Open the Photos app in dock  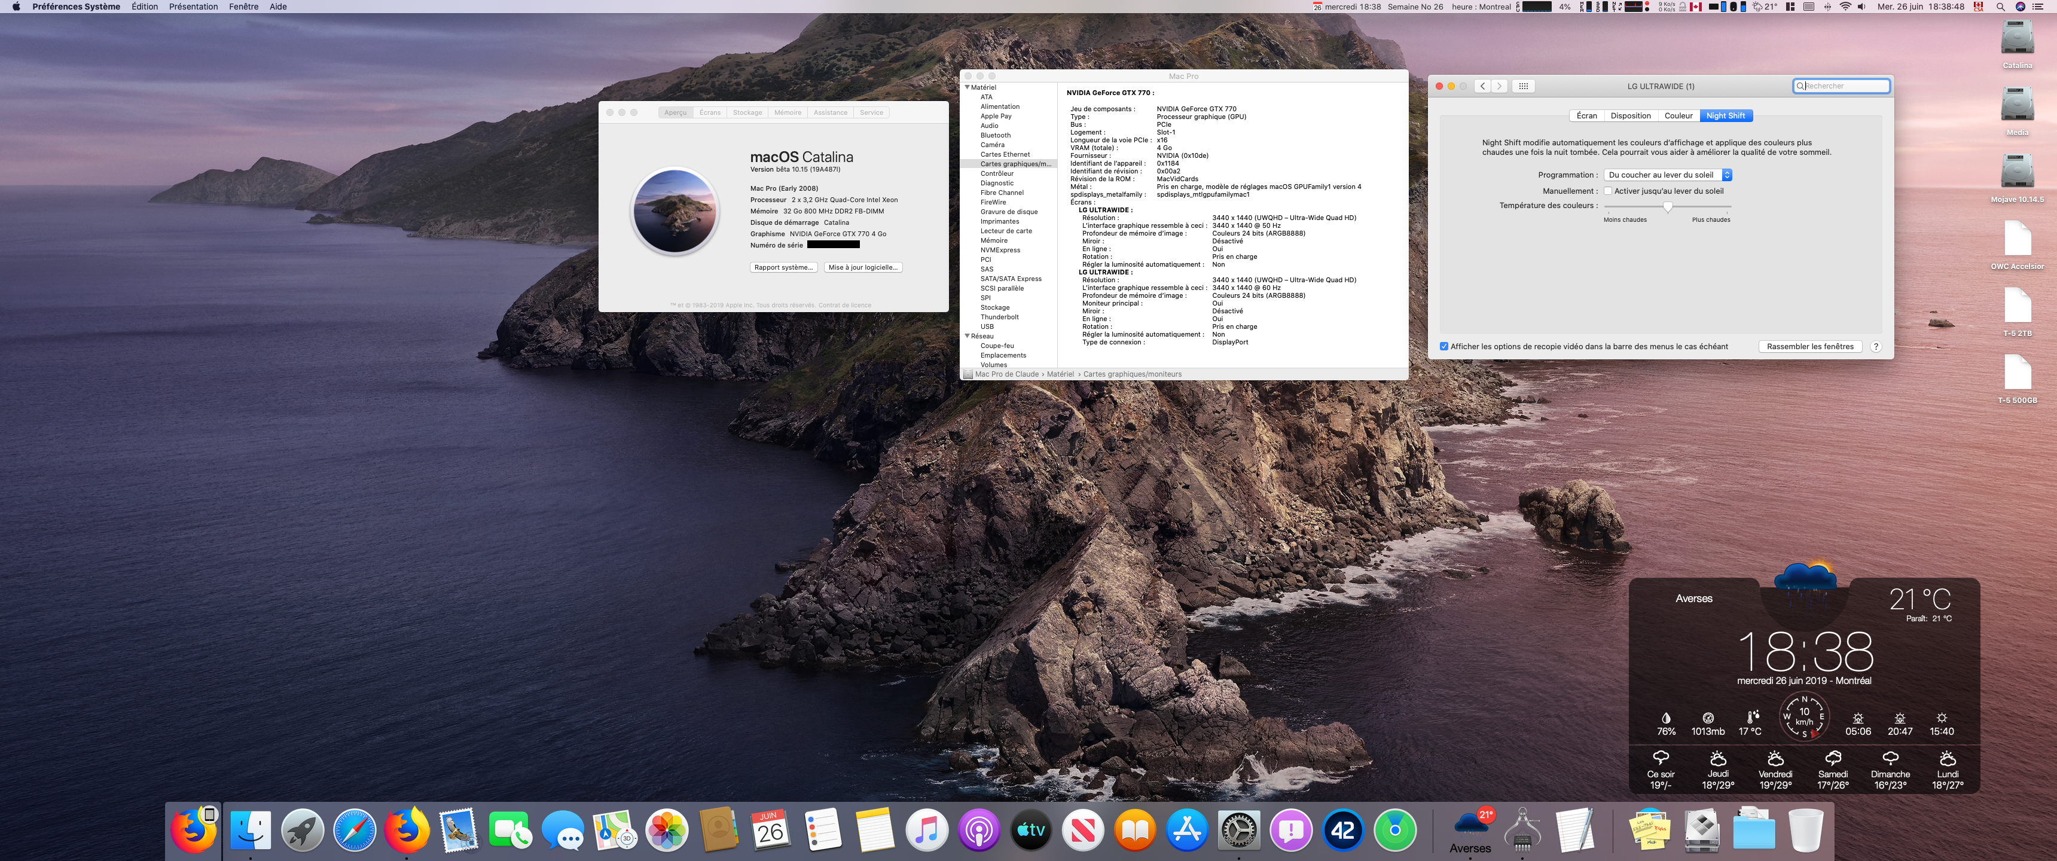coord(666,831)
